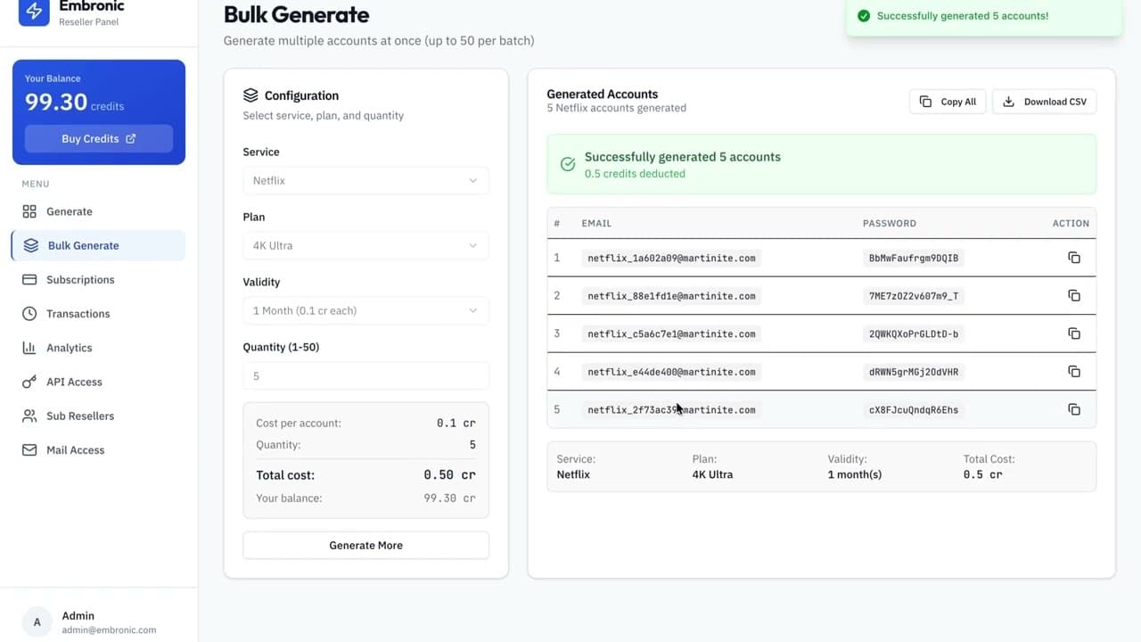Copy credentials for netflix_1a602a09 account row
Screen dimensions: 1141x642
pos(1073,258)
